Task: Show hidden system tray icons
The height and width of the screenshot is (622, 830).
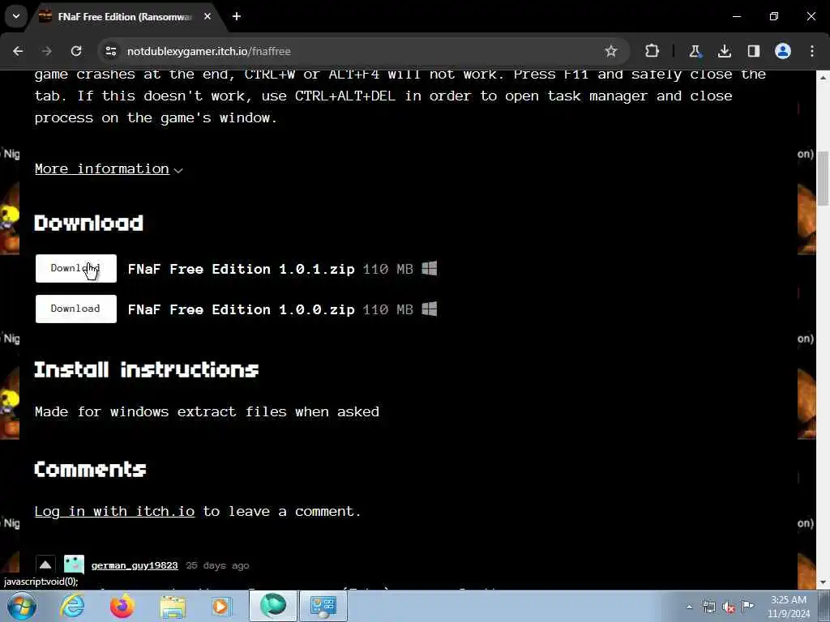Action: [x=689, y=607]
